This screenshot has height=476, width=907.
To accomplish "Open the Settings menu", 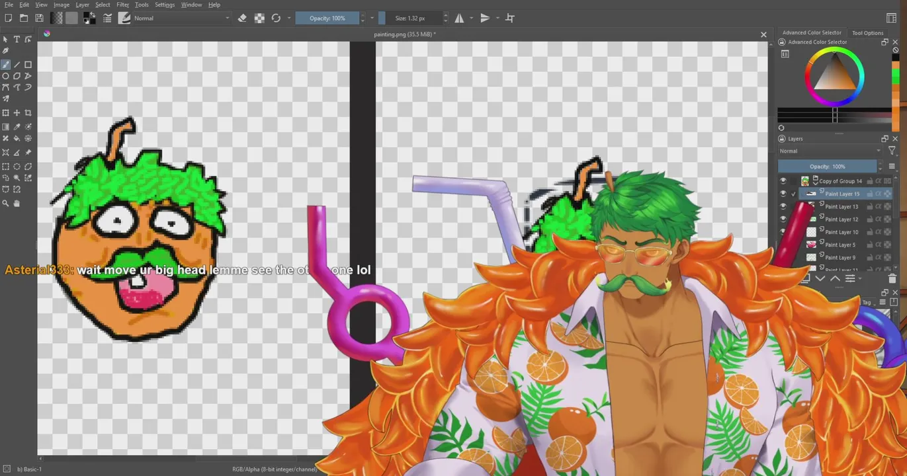I will (x=165, y=5).
